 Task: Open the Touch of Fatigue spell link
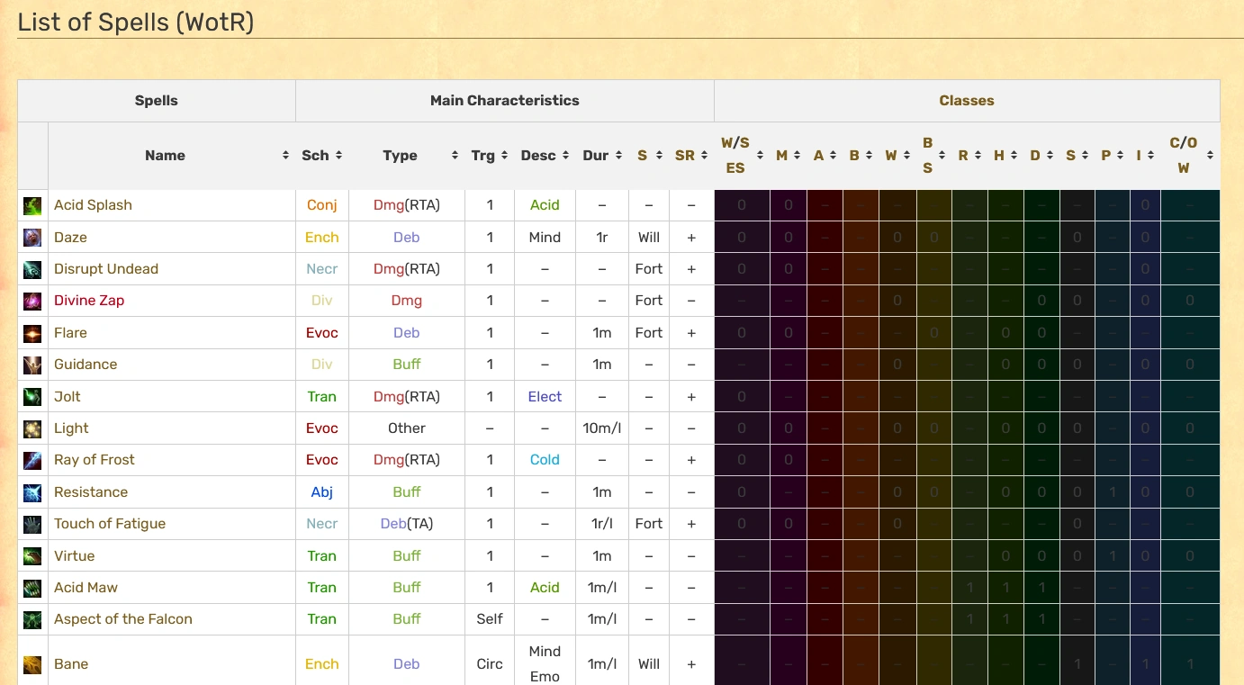point(112,523)
